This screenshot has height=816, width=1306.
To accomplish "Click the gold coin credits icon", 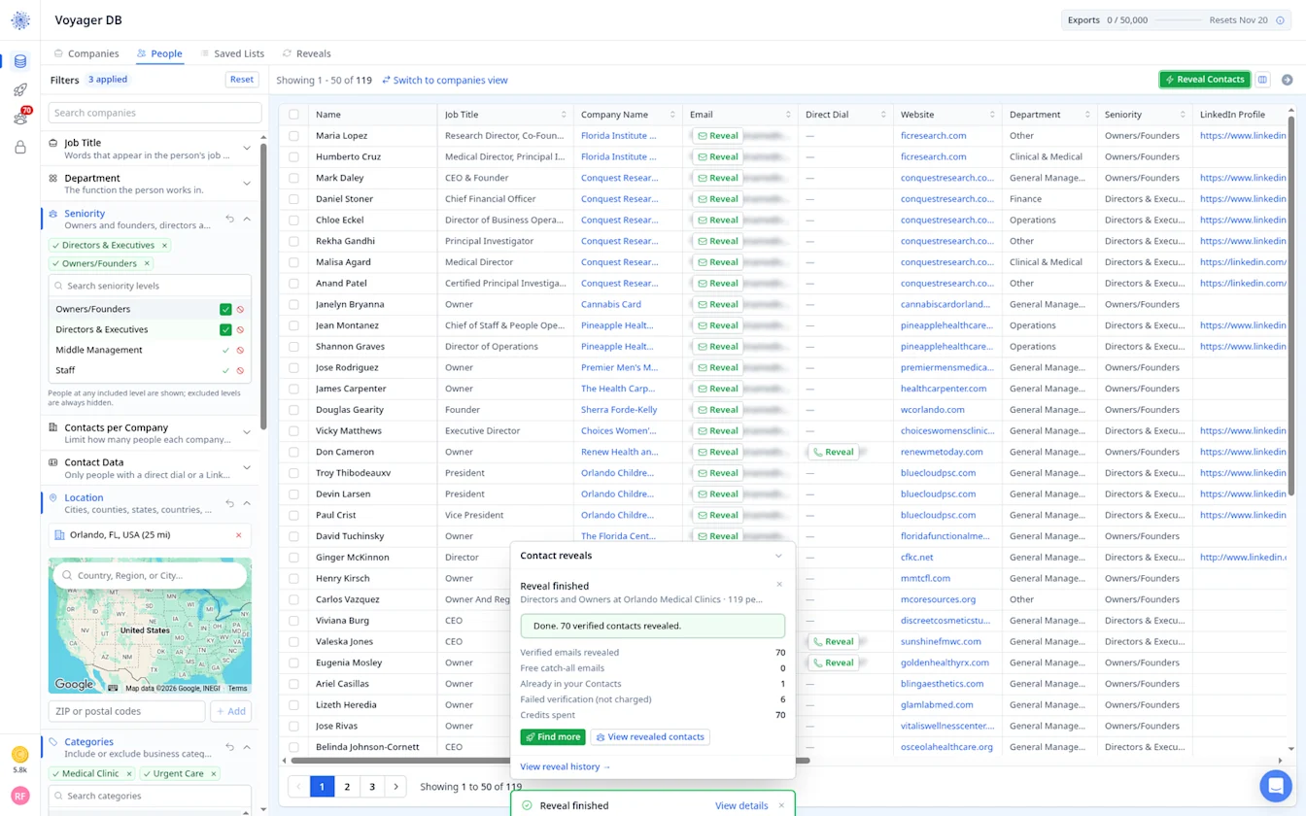I will click(19, 755).
